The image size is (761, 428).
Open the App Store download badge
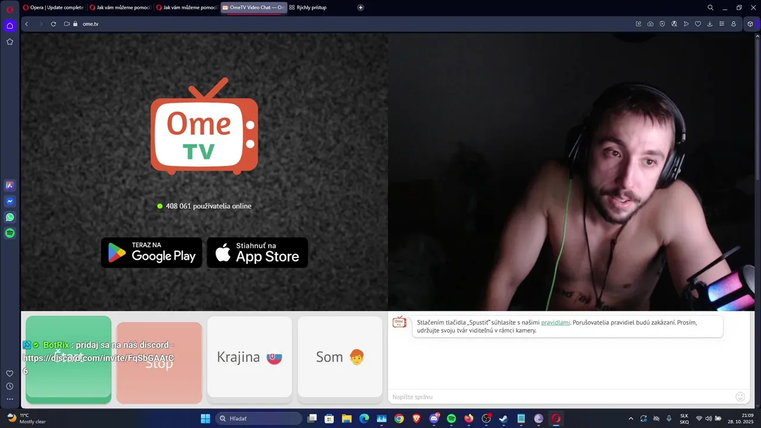point(257,253)
